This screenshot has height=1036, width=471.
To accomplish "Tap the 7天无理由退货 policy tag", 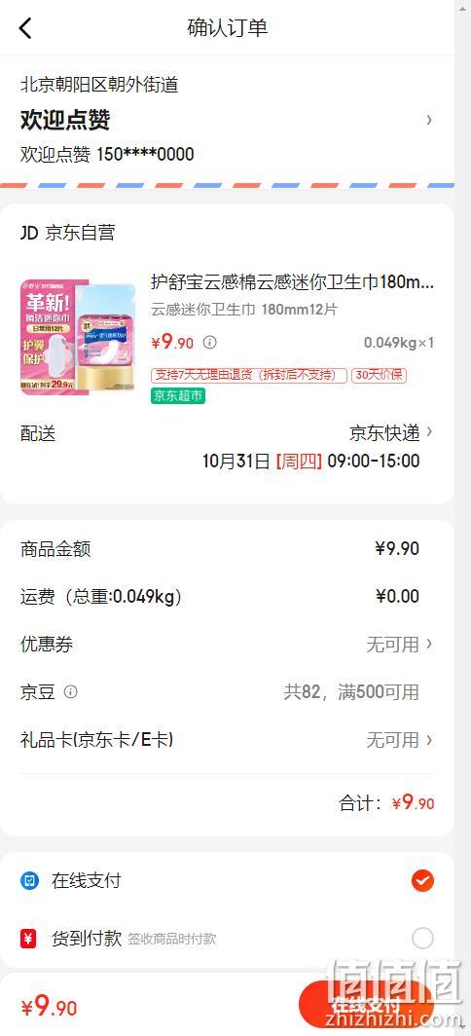I will tap(249, 375).
